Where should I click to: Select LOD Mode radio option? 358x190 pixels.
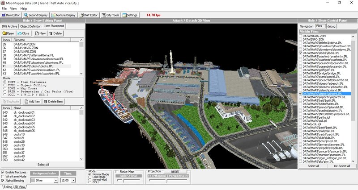point(90,177)
